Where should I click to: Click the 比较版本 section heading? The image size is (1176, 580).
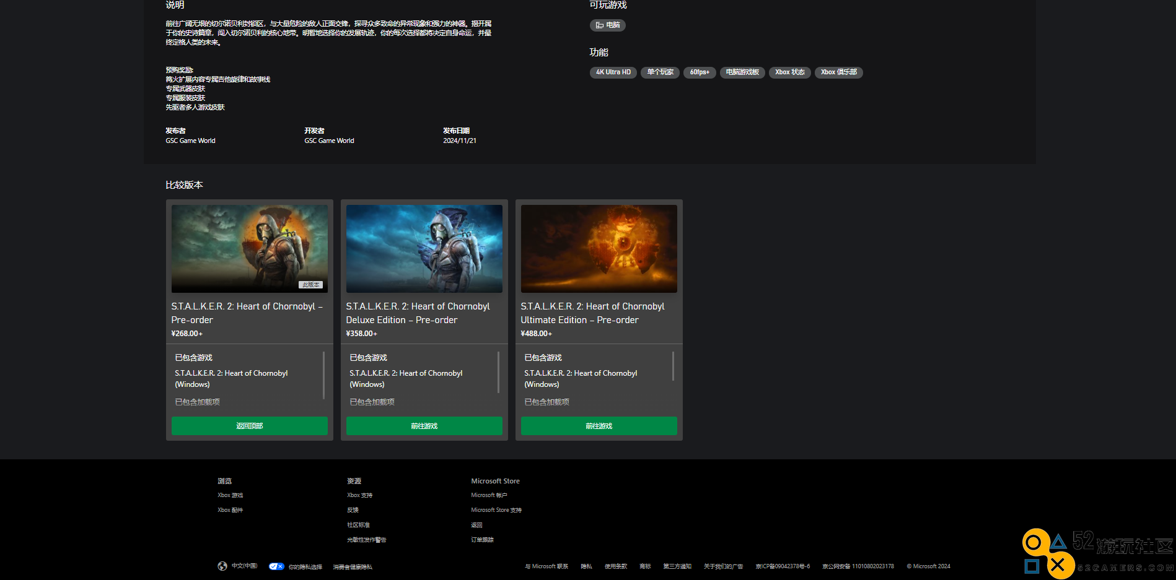click(x=184, y=185)
